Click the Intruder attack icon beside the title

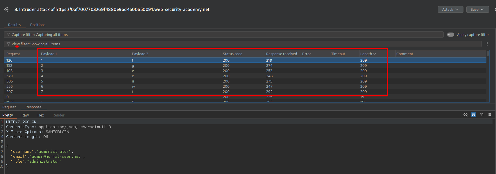pos(6,10)
